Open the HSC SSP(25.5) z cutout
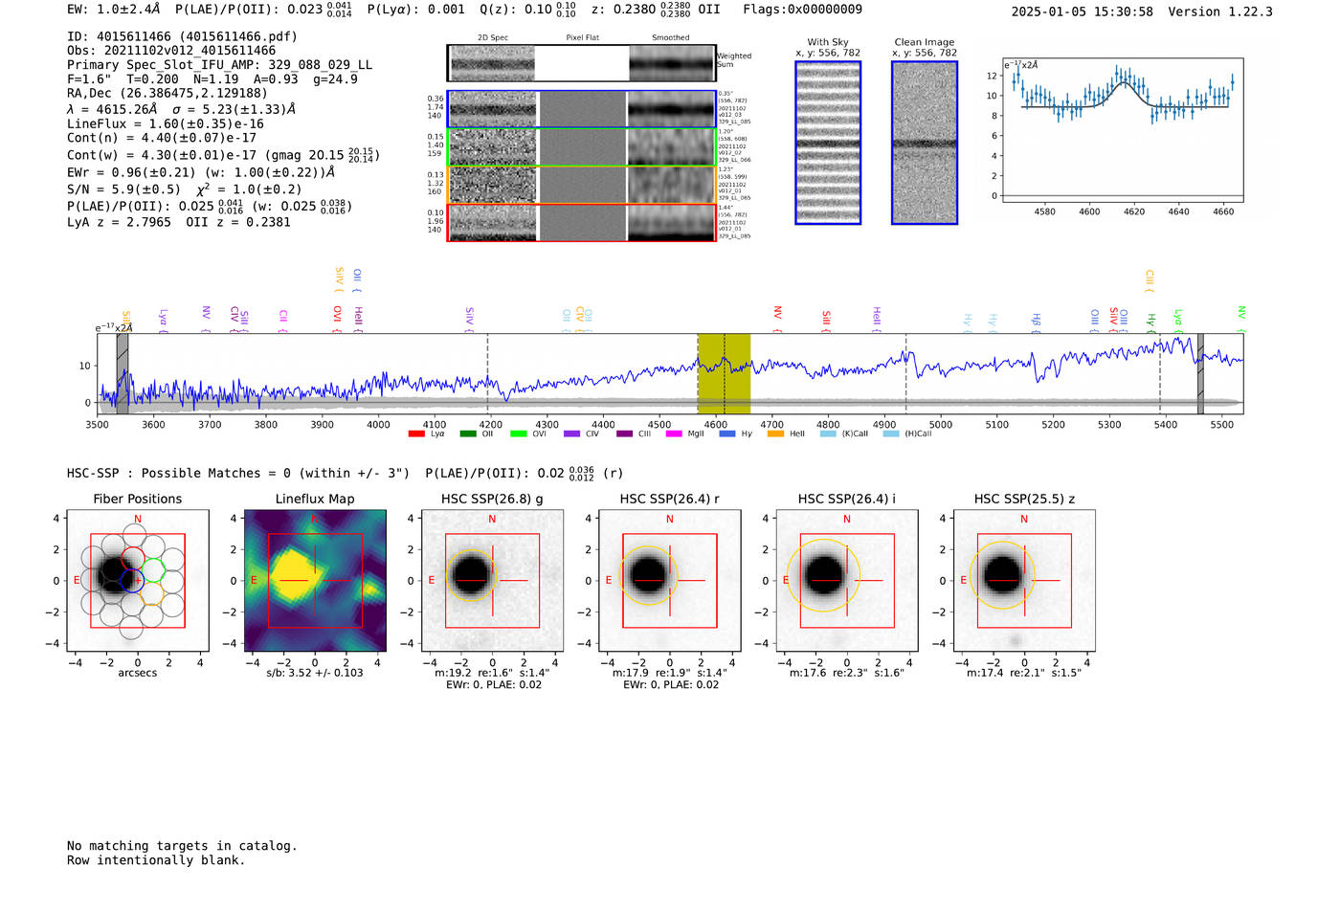 click(x=1024, y=581)
